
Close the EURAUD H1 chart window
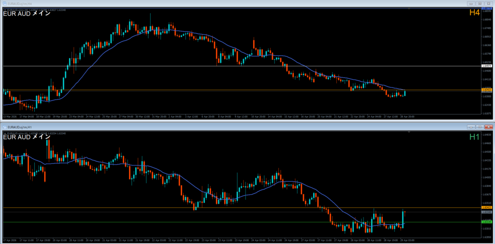(x=489, y=126)
